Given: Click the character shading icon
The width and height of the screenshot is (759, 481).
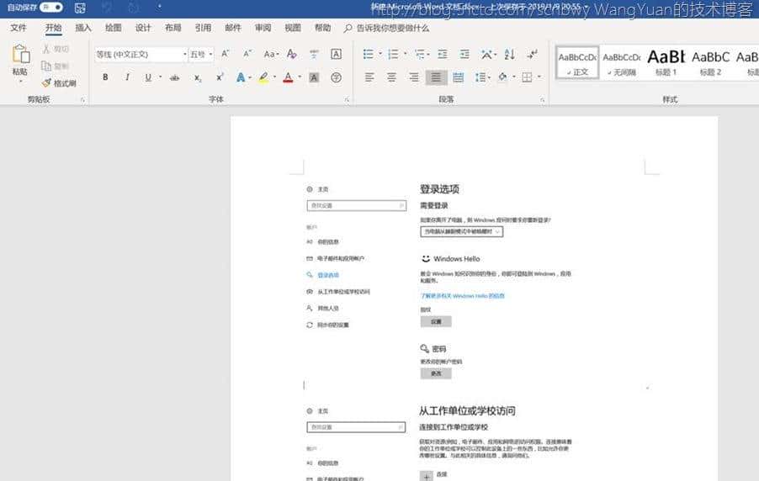Looking at the screenshot, I should [x=314, y=77].
